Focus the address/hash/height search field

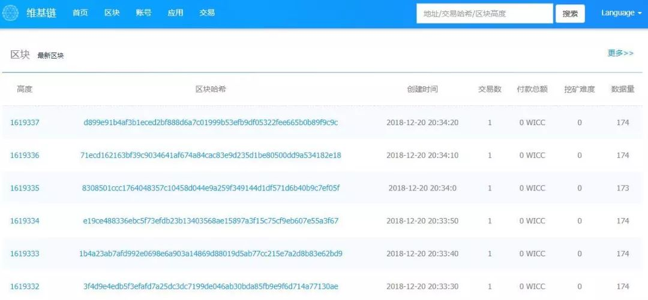click(x=484, y=14)
